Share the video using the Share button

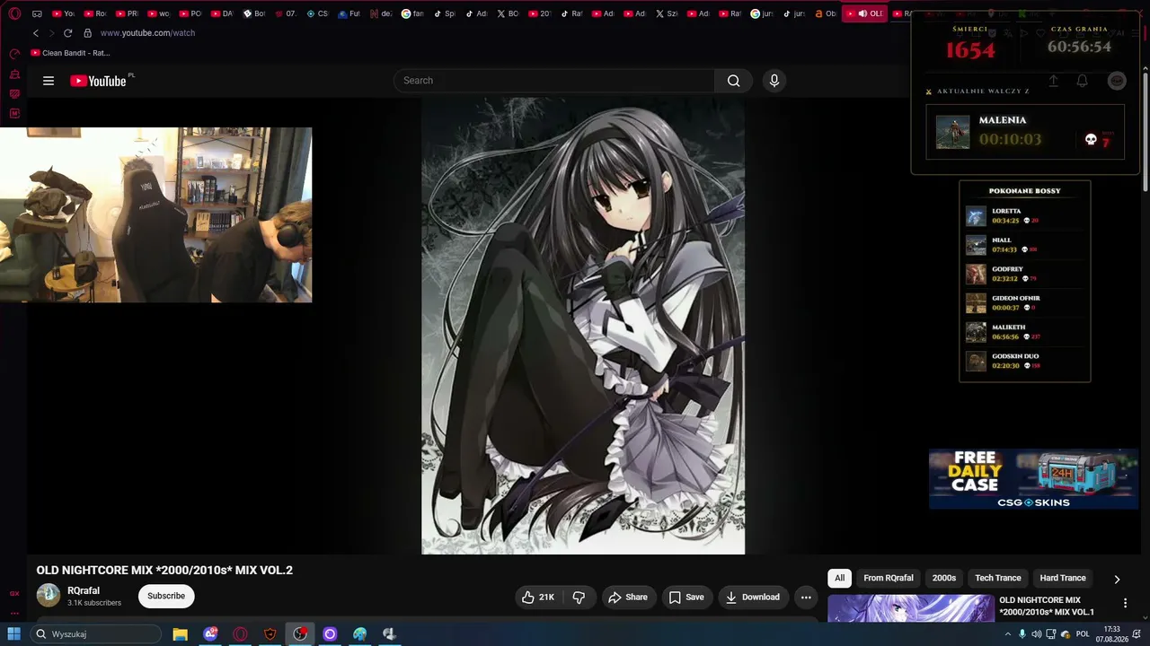click(628, 598)
